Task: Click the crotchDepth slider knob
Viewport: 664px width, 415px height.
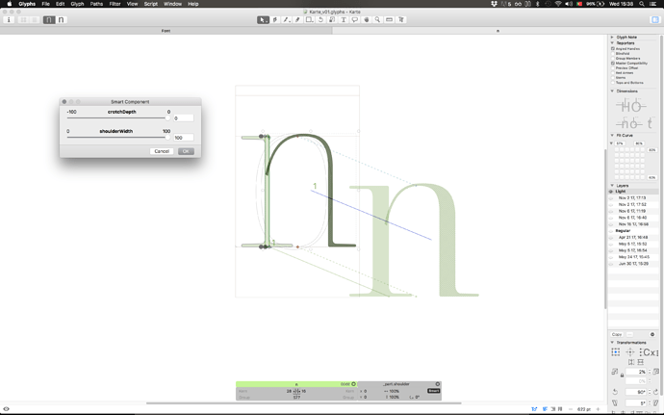Action: pyautogui.click(x=167, y=118)
